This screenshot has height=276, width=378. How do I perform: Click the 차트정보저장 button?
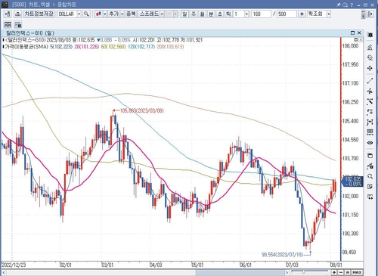pos(39,14)
